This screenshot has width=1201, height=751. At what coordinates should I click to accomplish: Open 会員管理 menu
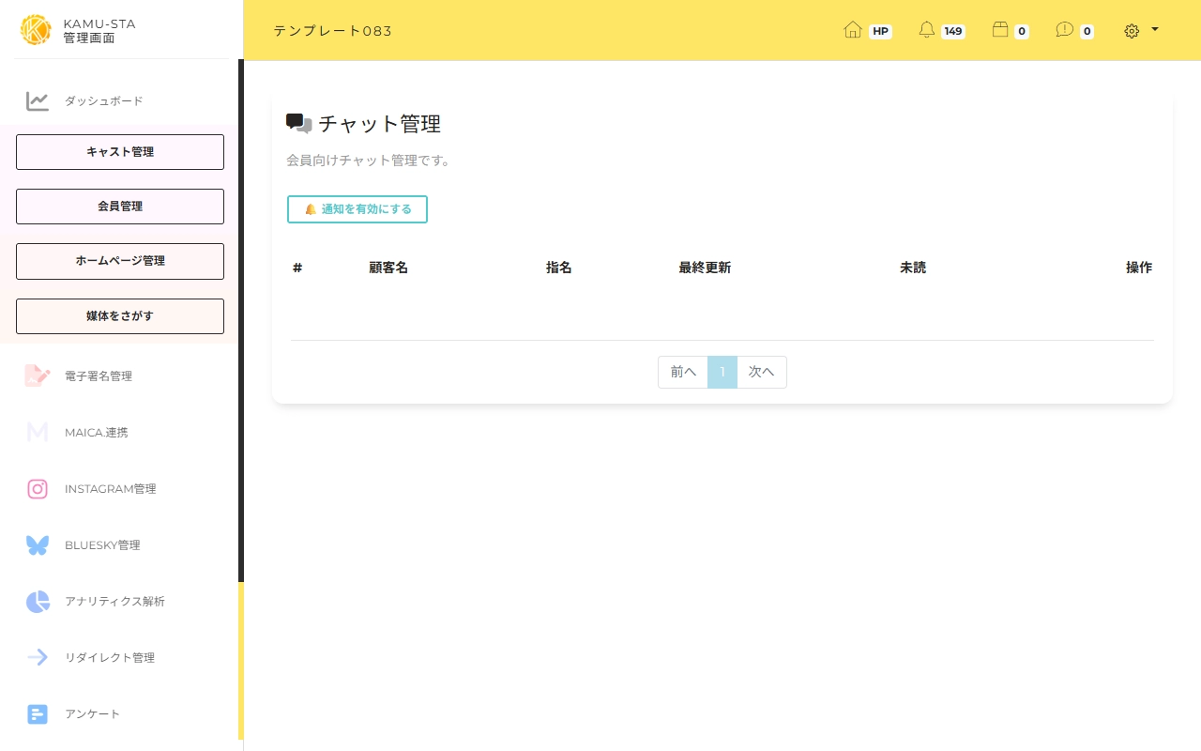(x=120, y=207)
